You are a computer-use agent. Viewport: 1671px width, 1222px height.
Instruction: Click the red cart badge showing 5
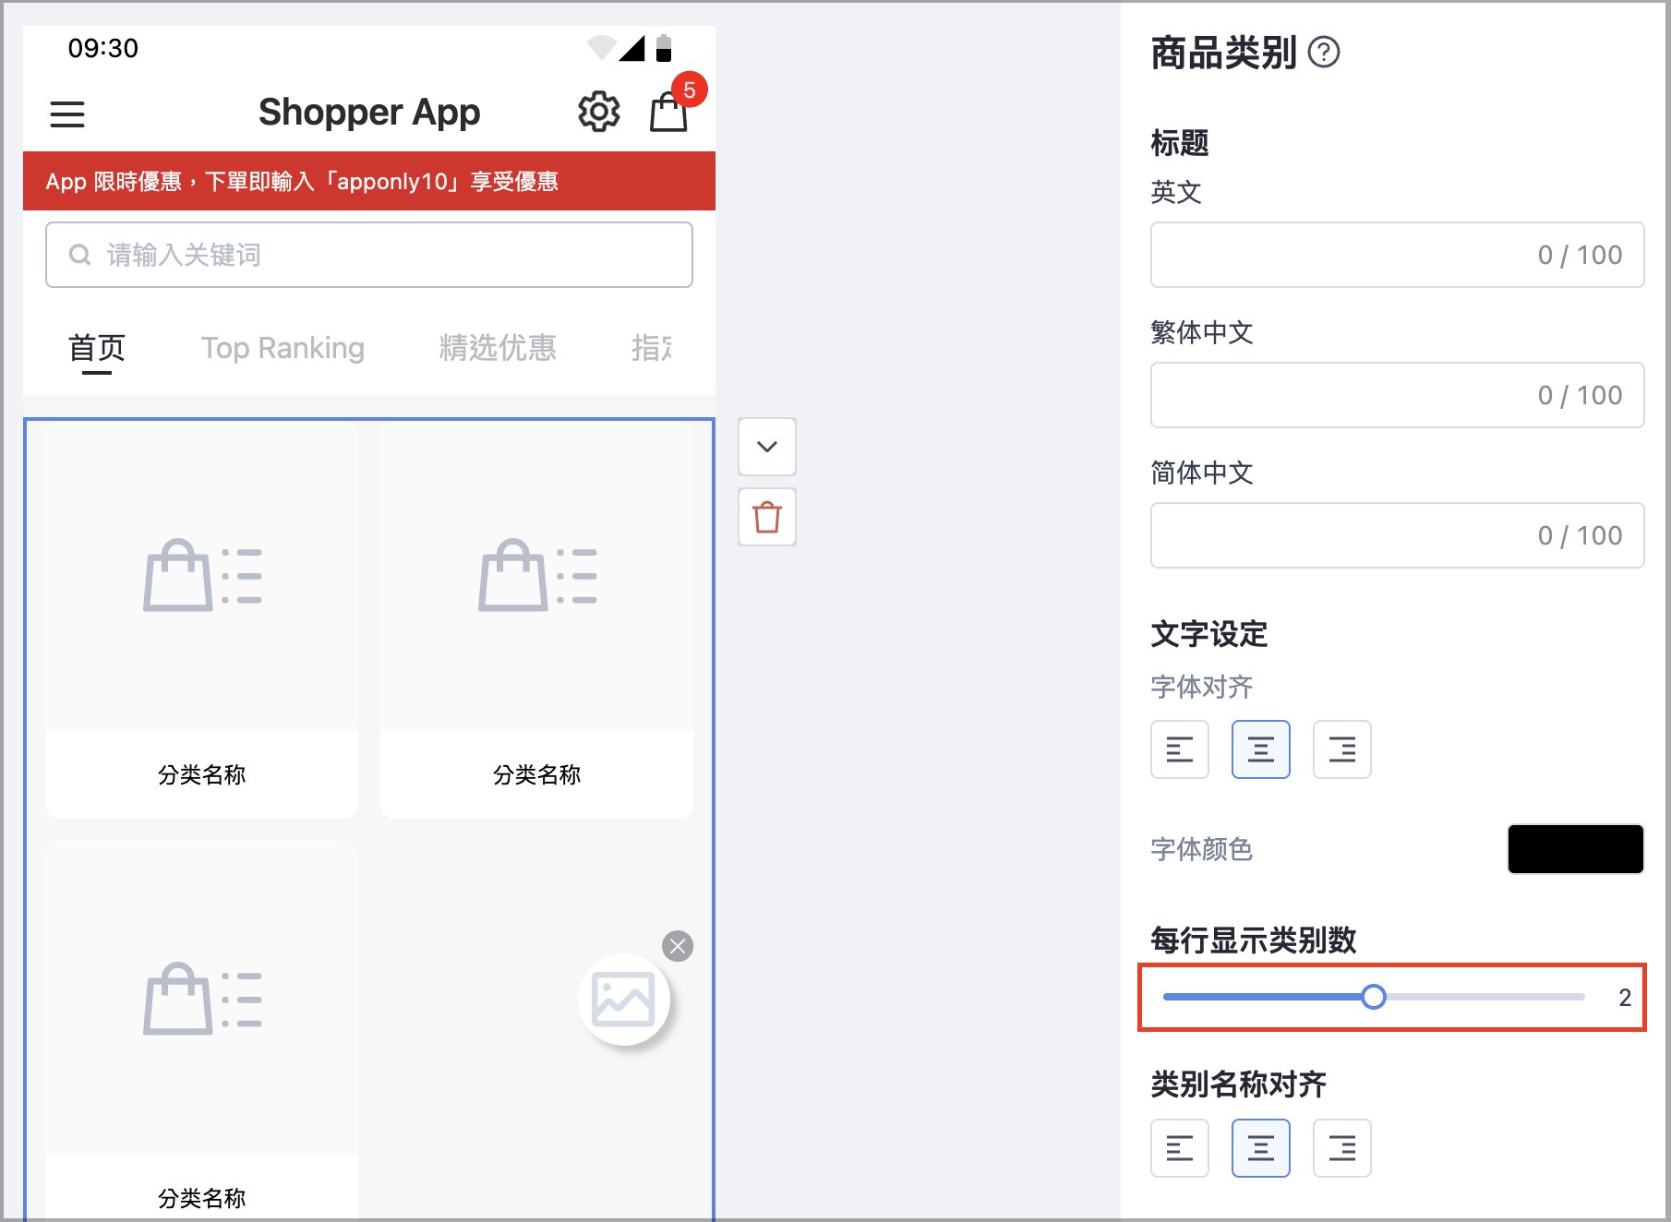tap(690, 90)
